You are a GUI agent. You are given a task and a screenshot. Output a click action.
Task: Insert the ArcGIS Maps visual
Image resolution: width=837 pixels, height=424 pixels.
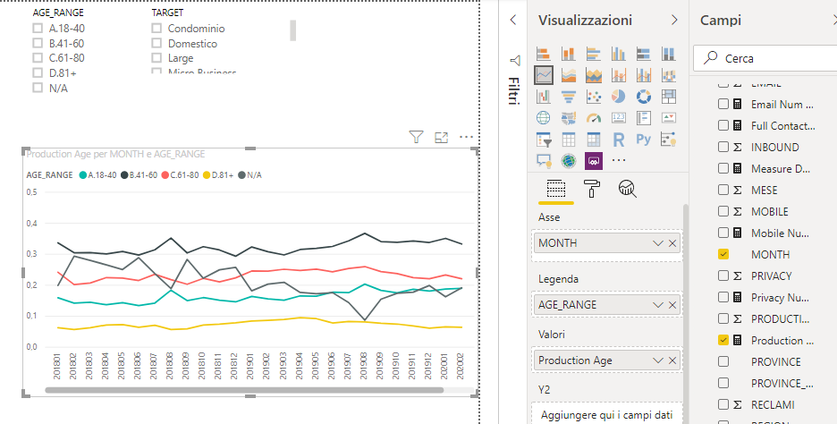point(569,160)
